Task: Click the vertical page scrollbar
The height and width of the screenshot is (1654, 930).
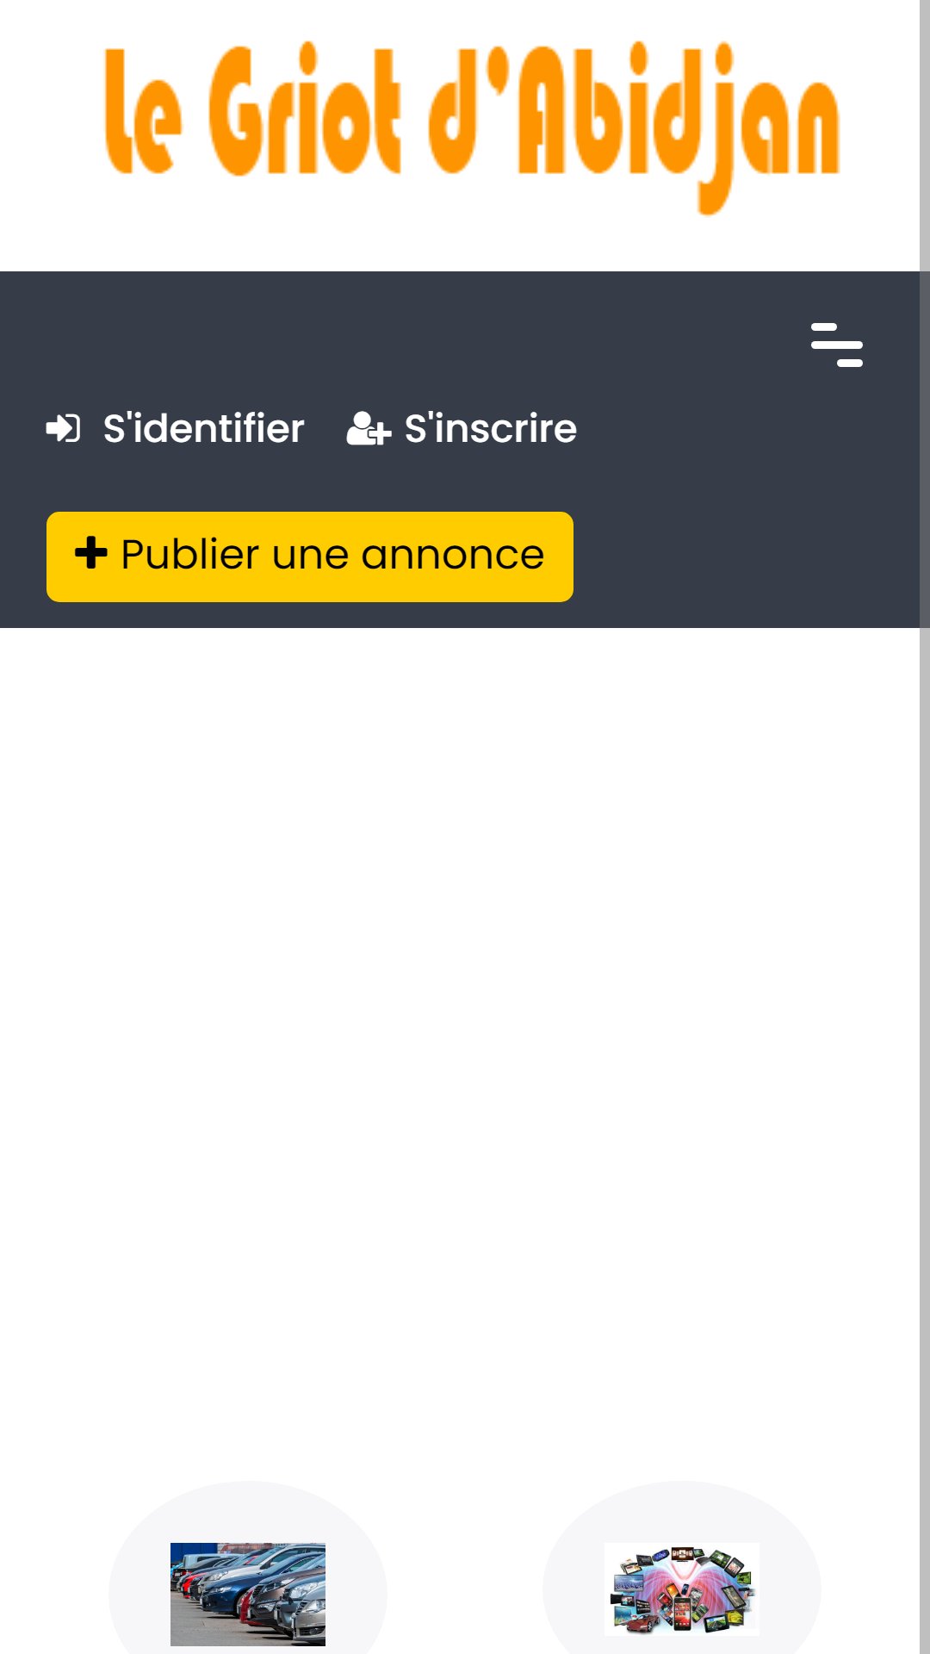Action: click(x=925, y=827)
